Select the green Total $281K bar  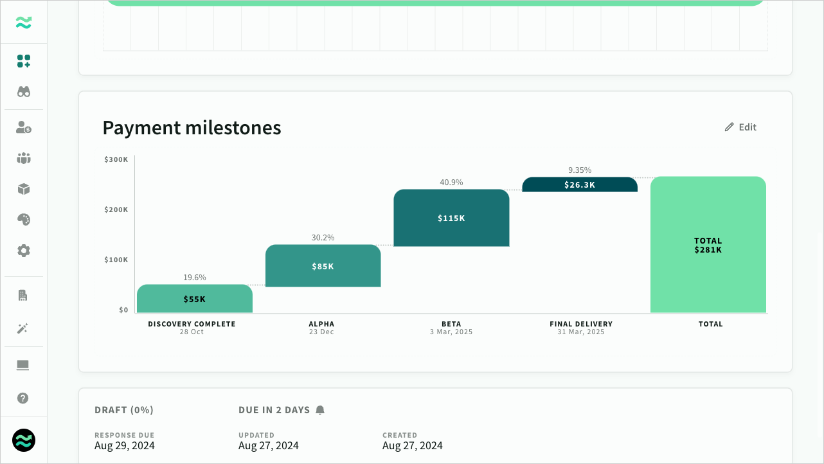click(708, 245)
